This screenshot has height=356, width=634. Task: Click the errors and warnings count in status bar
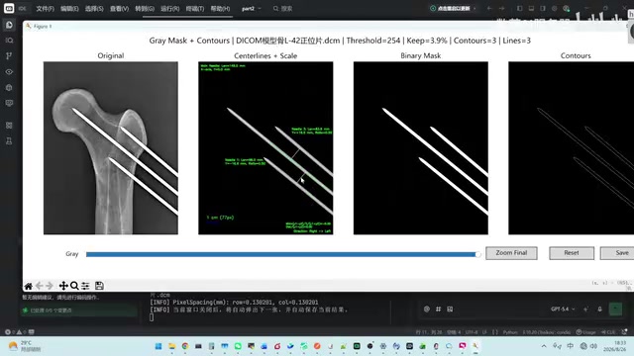(16, 332)
